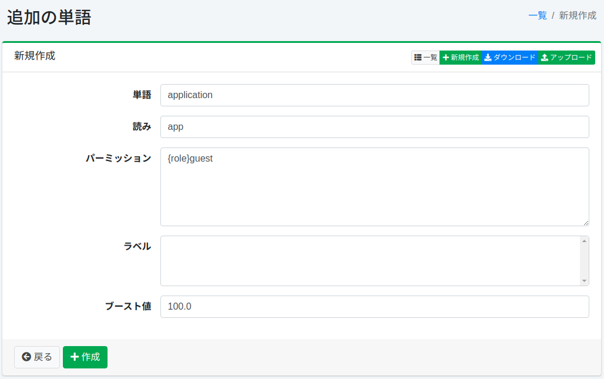This screenshot has width=604, height=379.
Task: Click the plus icon in the 作成 button
Action: click(x=75, y=357)
